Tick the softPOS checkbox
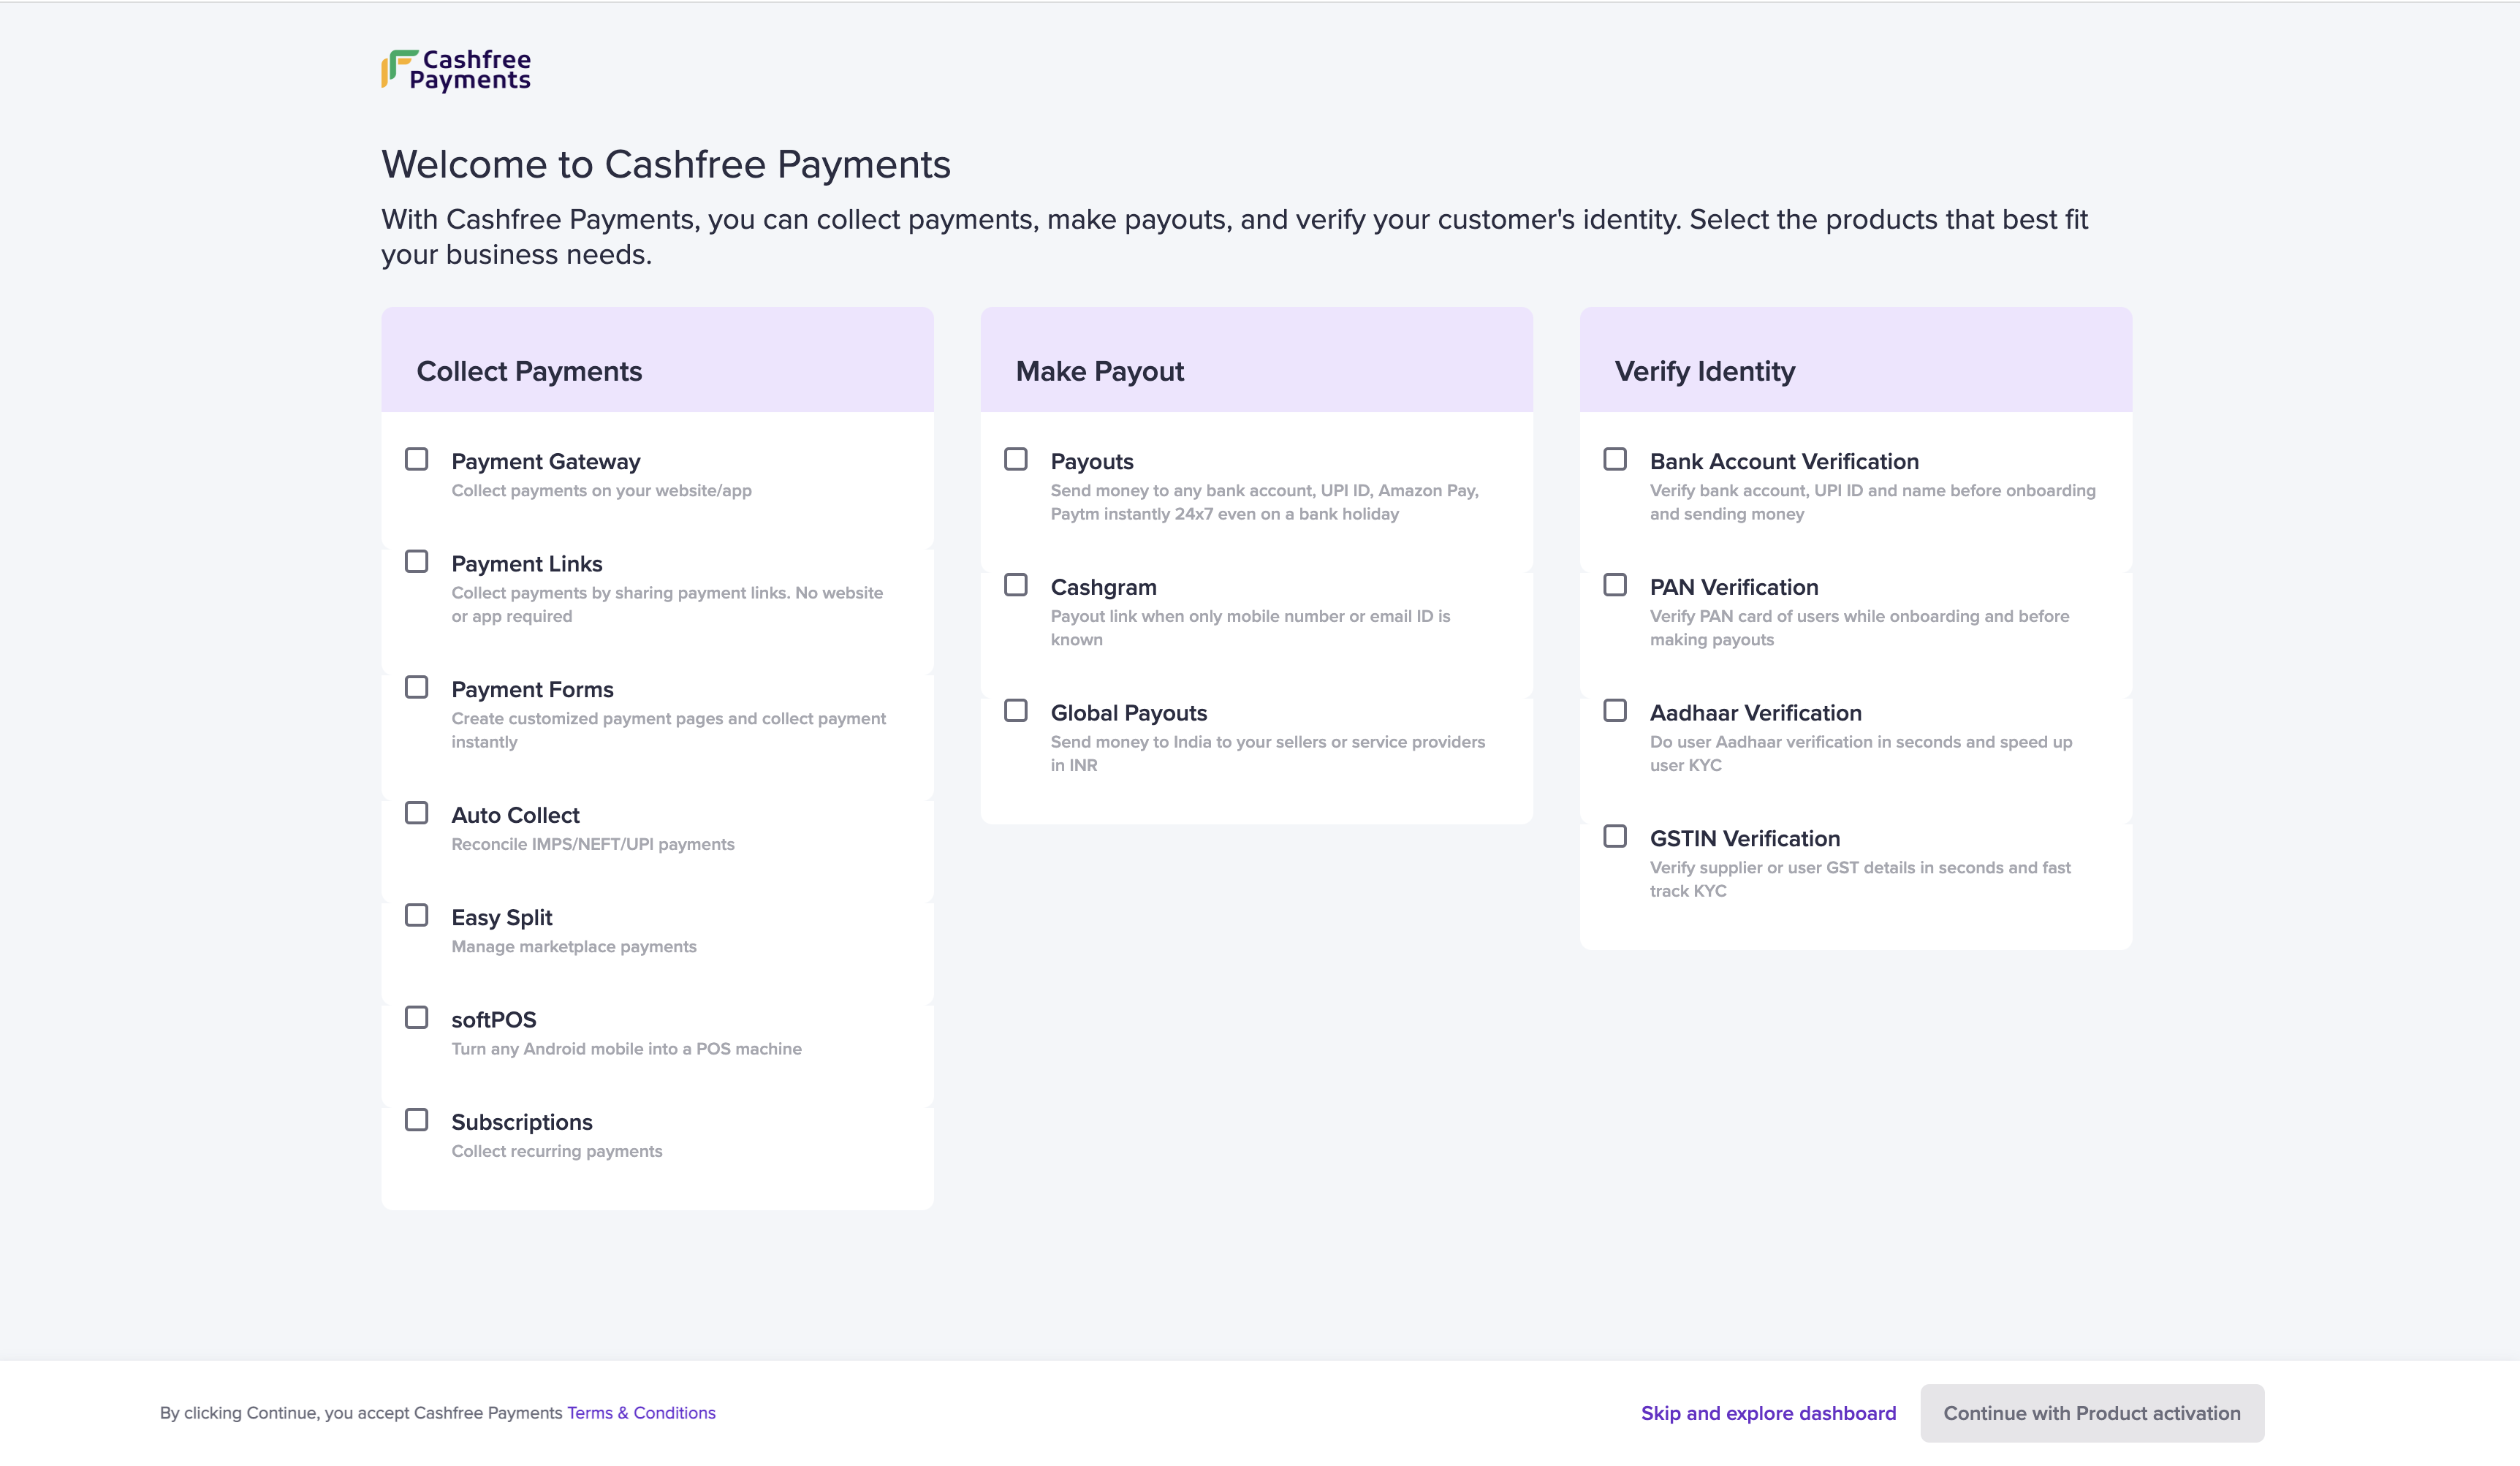Screen dimensions: 2520x1466 tap(417, 1017)
